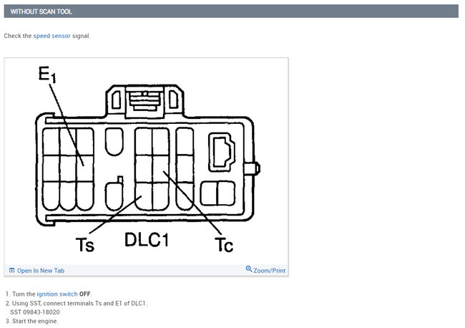
Task: Click the Zoom/Print link
Action: click(269, 271)
